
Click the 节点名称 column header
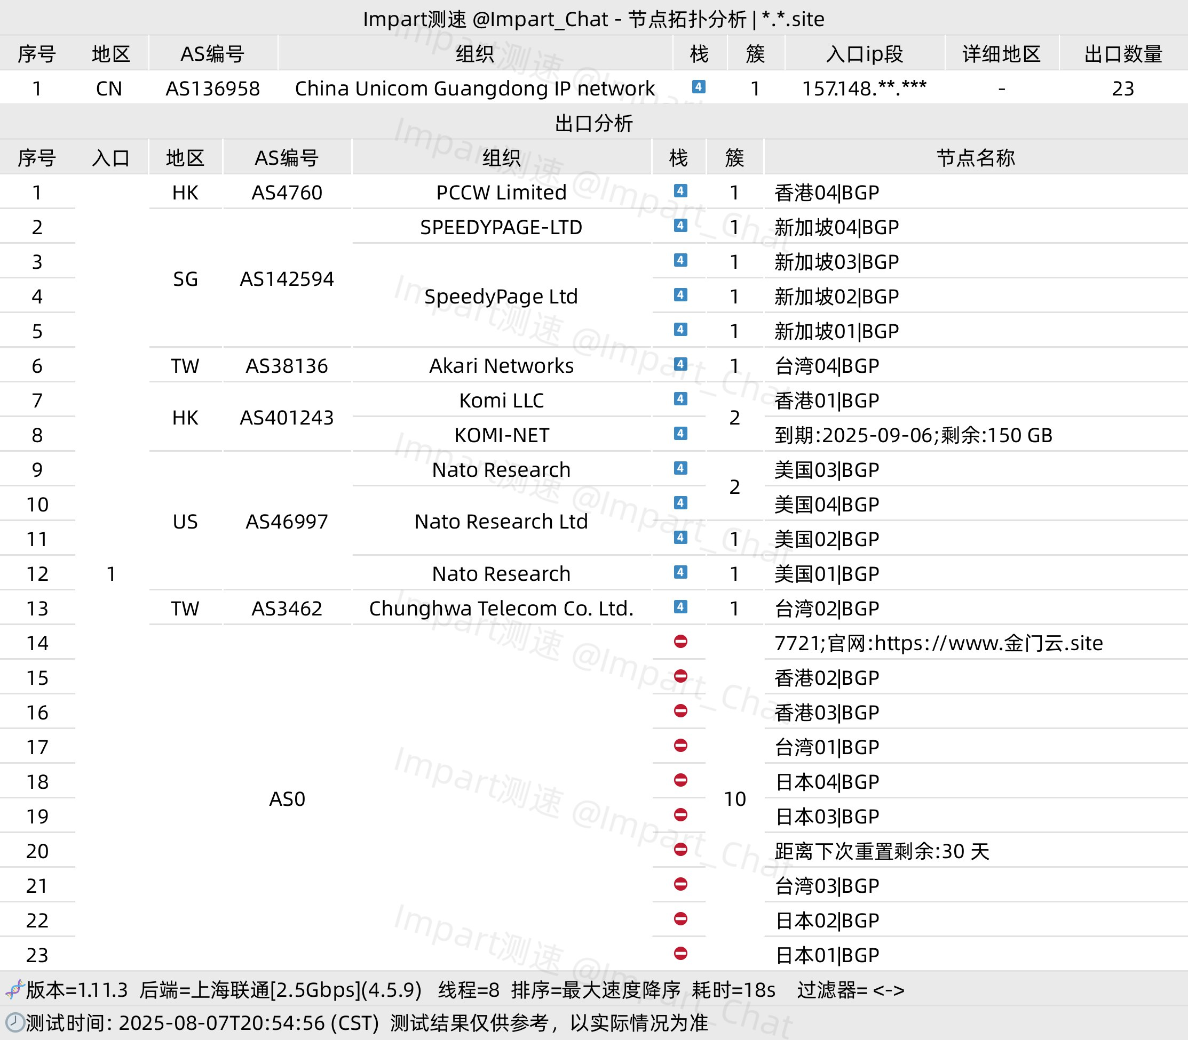tap(976, 158)
